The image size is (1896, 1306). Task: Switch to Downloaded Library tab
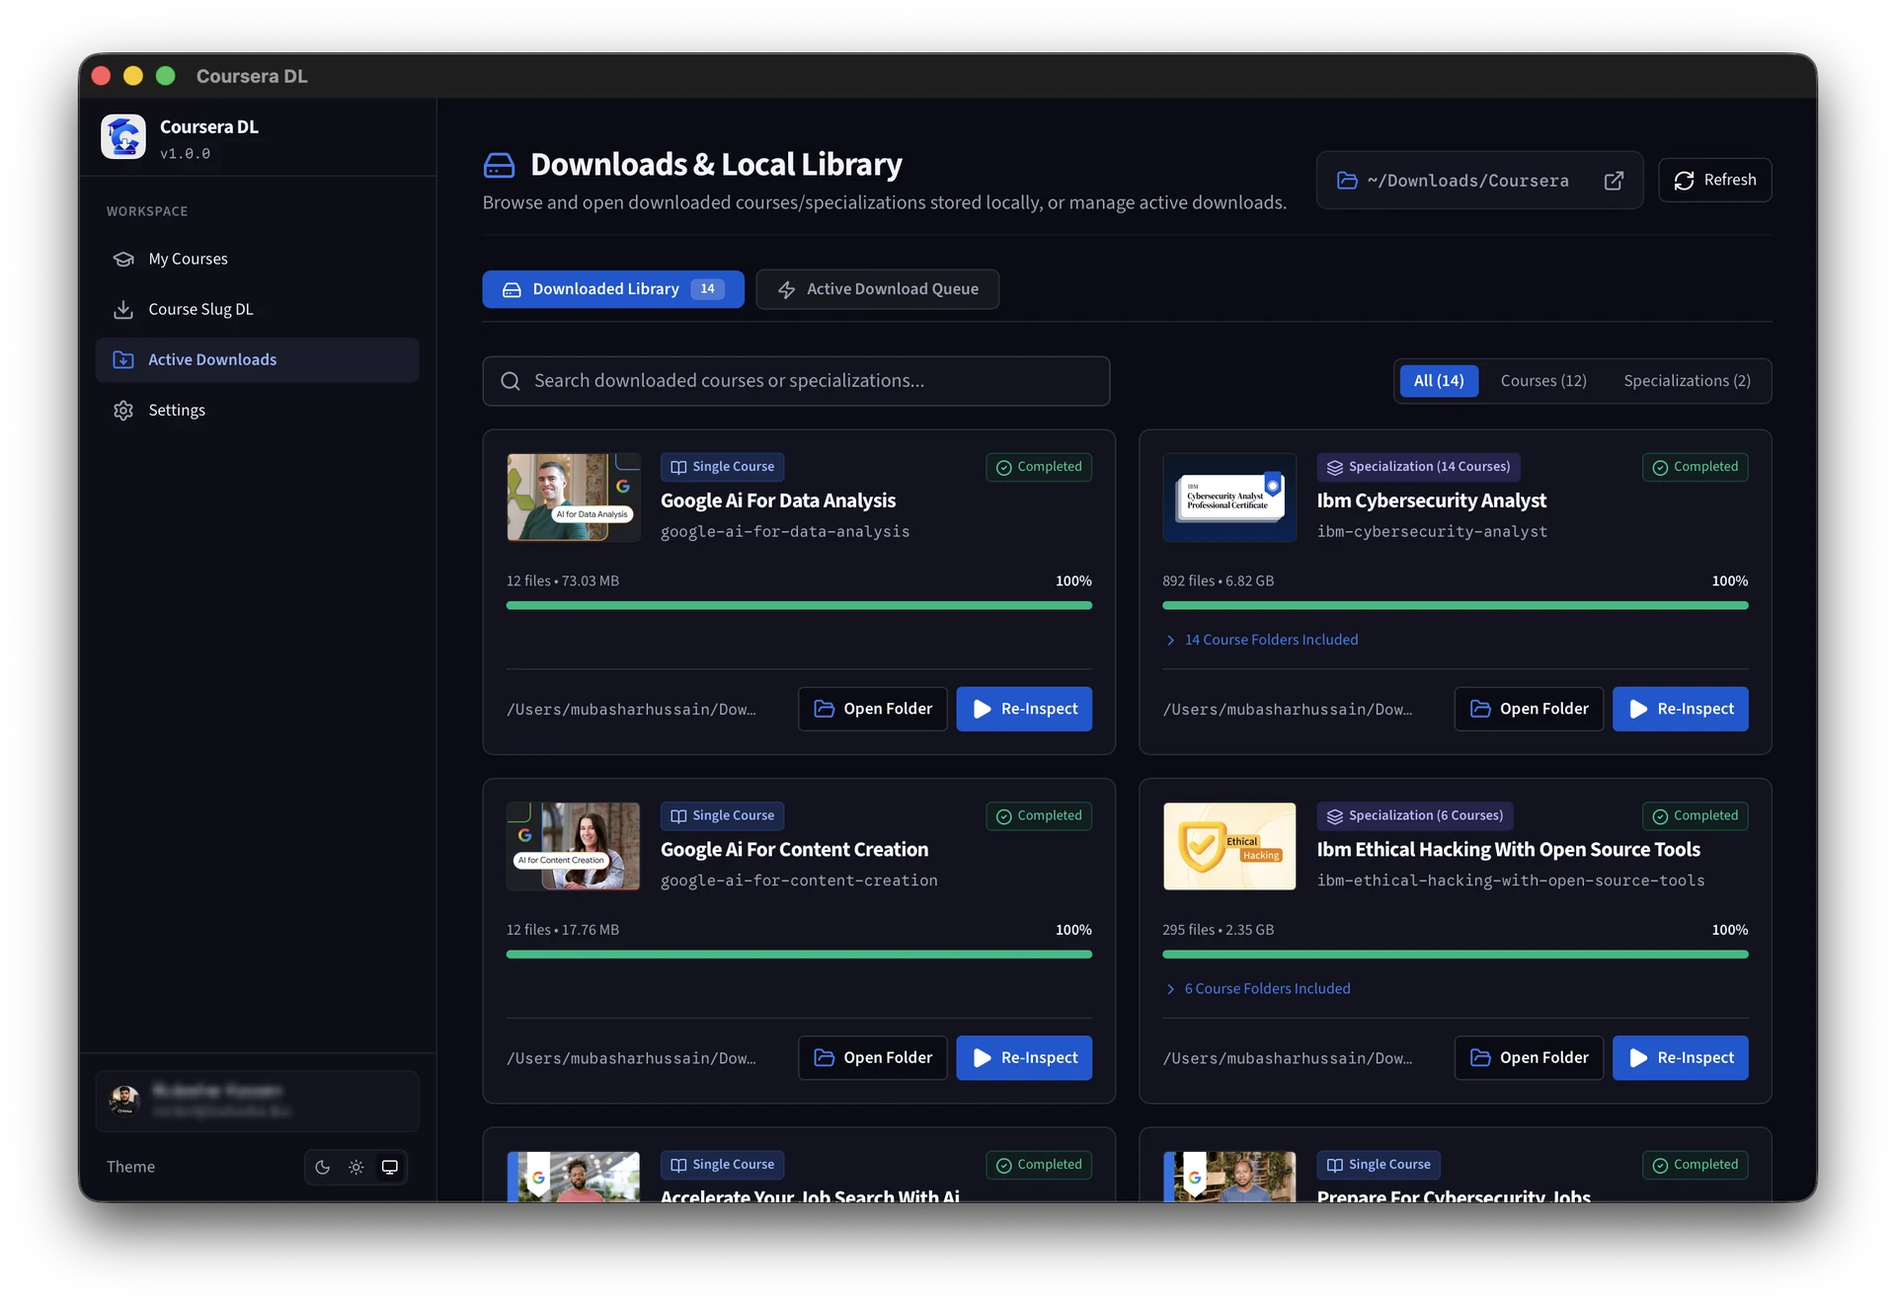pos(613,289)
